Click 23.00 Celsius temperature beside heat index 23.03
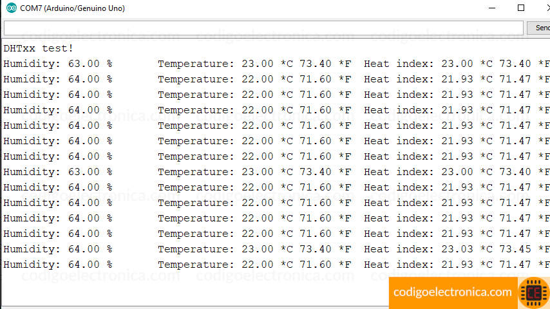Image resolution: width=550 pixels, height=309 pixels. coord(258,249)
